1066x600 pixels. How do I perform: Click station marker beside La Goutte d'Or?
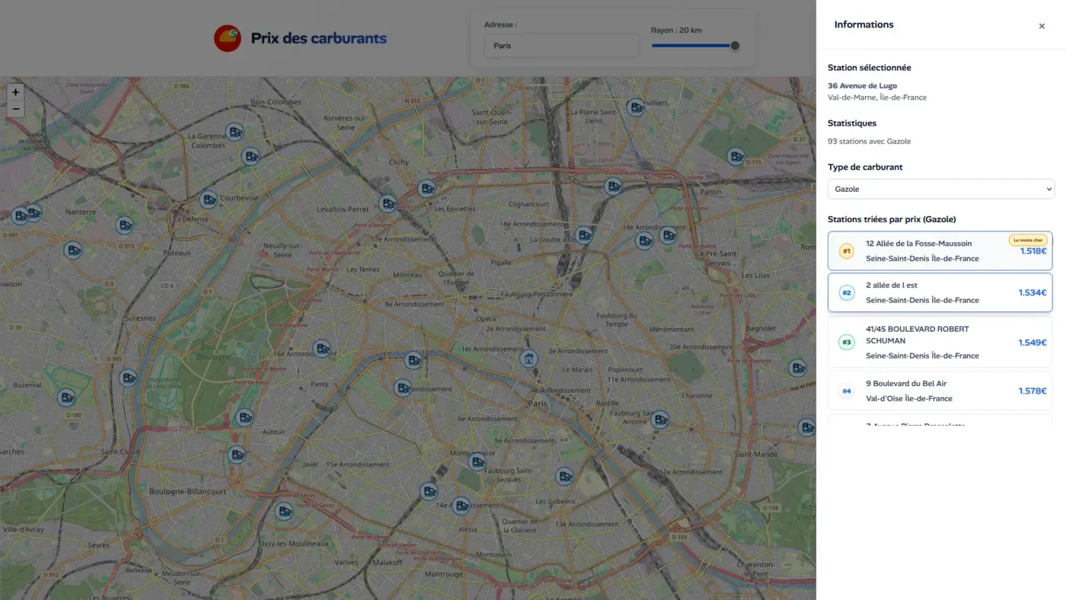584,235
